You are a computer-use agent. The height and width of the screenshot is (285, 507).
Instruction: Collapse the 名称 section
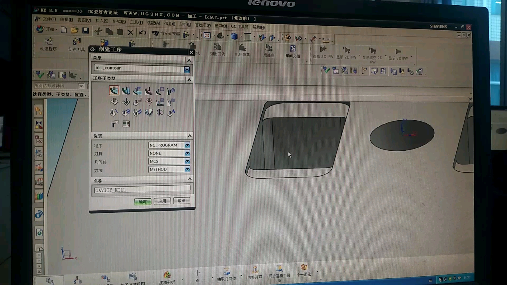(190, 179)
